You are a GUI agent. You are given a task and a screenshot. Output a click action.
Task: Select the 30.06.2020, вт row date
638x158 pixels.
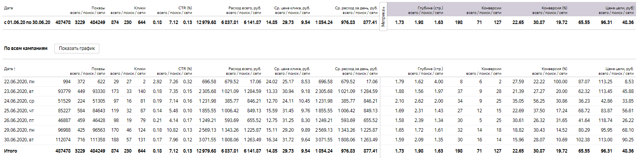(x=19, y=140)
